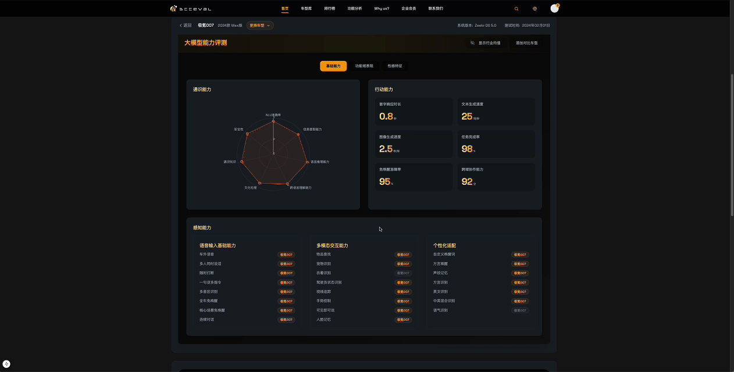Click the 语言推理能力 radar point
734x372 pixels.
coord(307,162)
